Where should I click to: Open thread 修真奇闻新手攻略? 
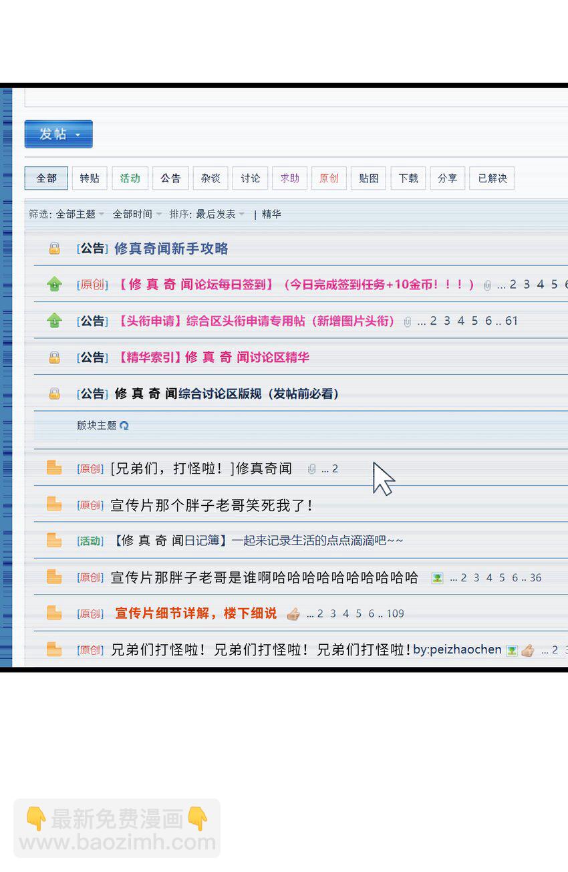[171, 249]
